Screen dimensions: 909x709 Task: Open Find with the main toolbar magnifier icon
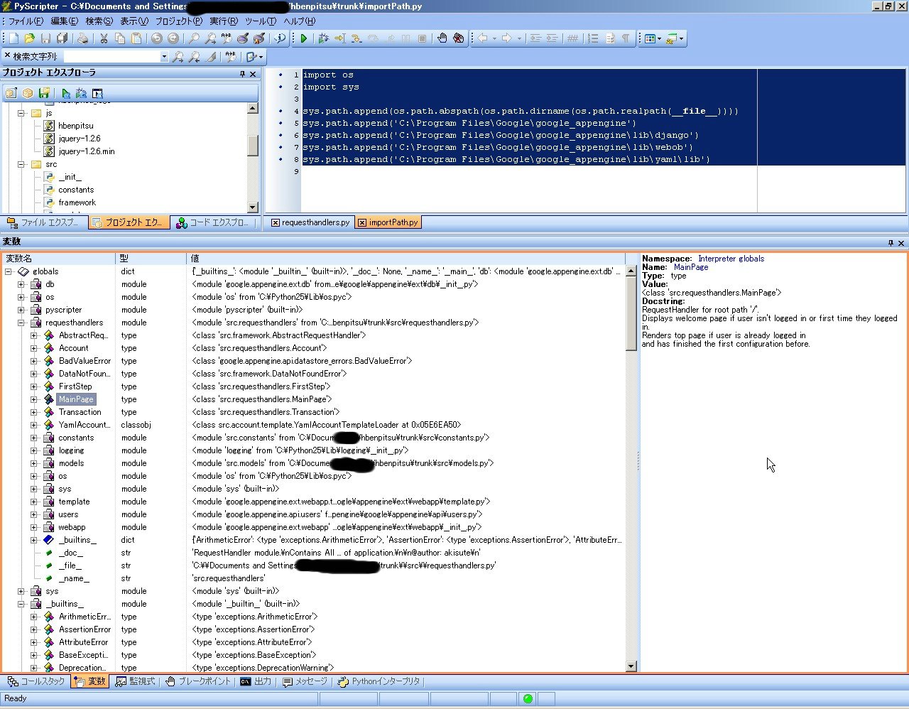click(x=194, y=38)
